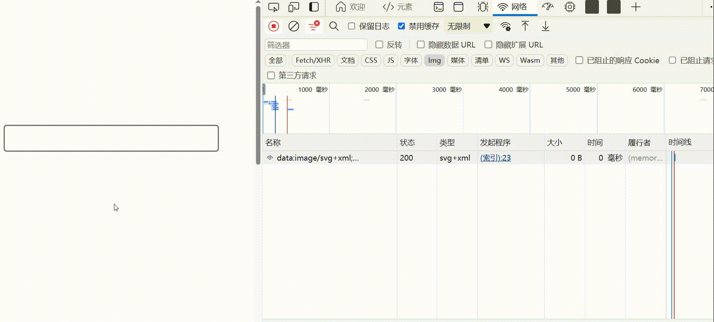Select the 全部 filter type

[276, 60]
